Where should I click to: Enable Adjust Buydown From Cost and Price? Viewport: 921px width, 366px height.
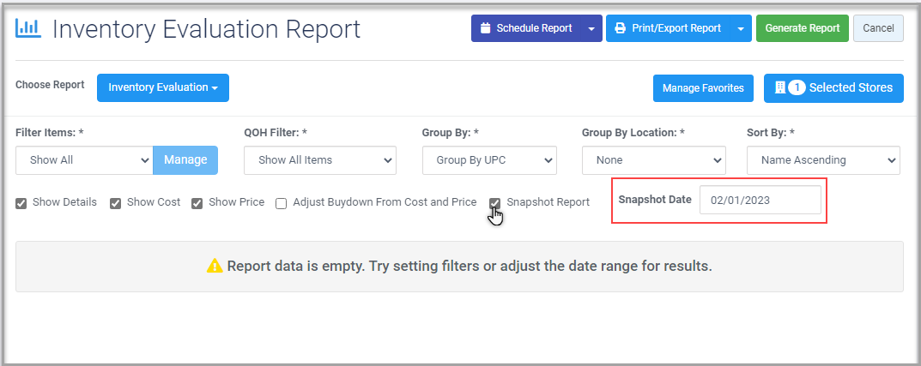coord(282,203)
